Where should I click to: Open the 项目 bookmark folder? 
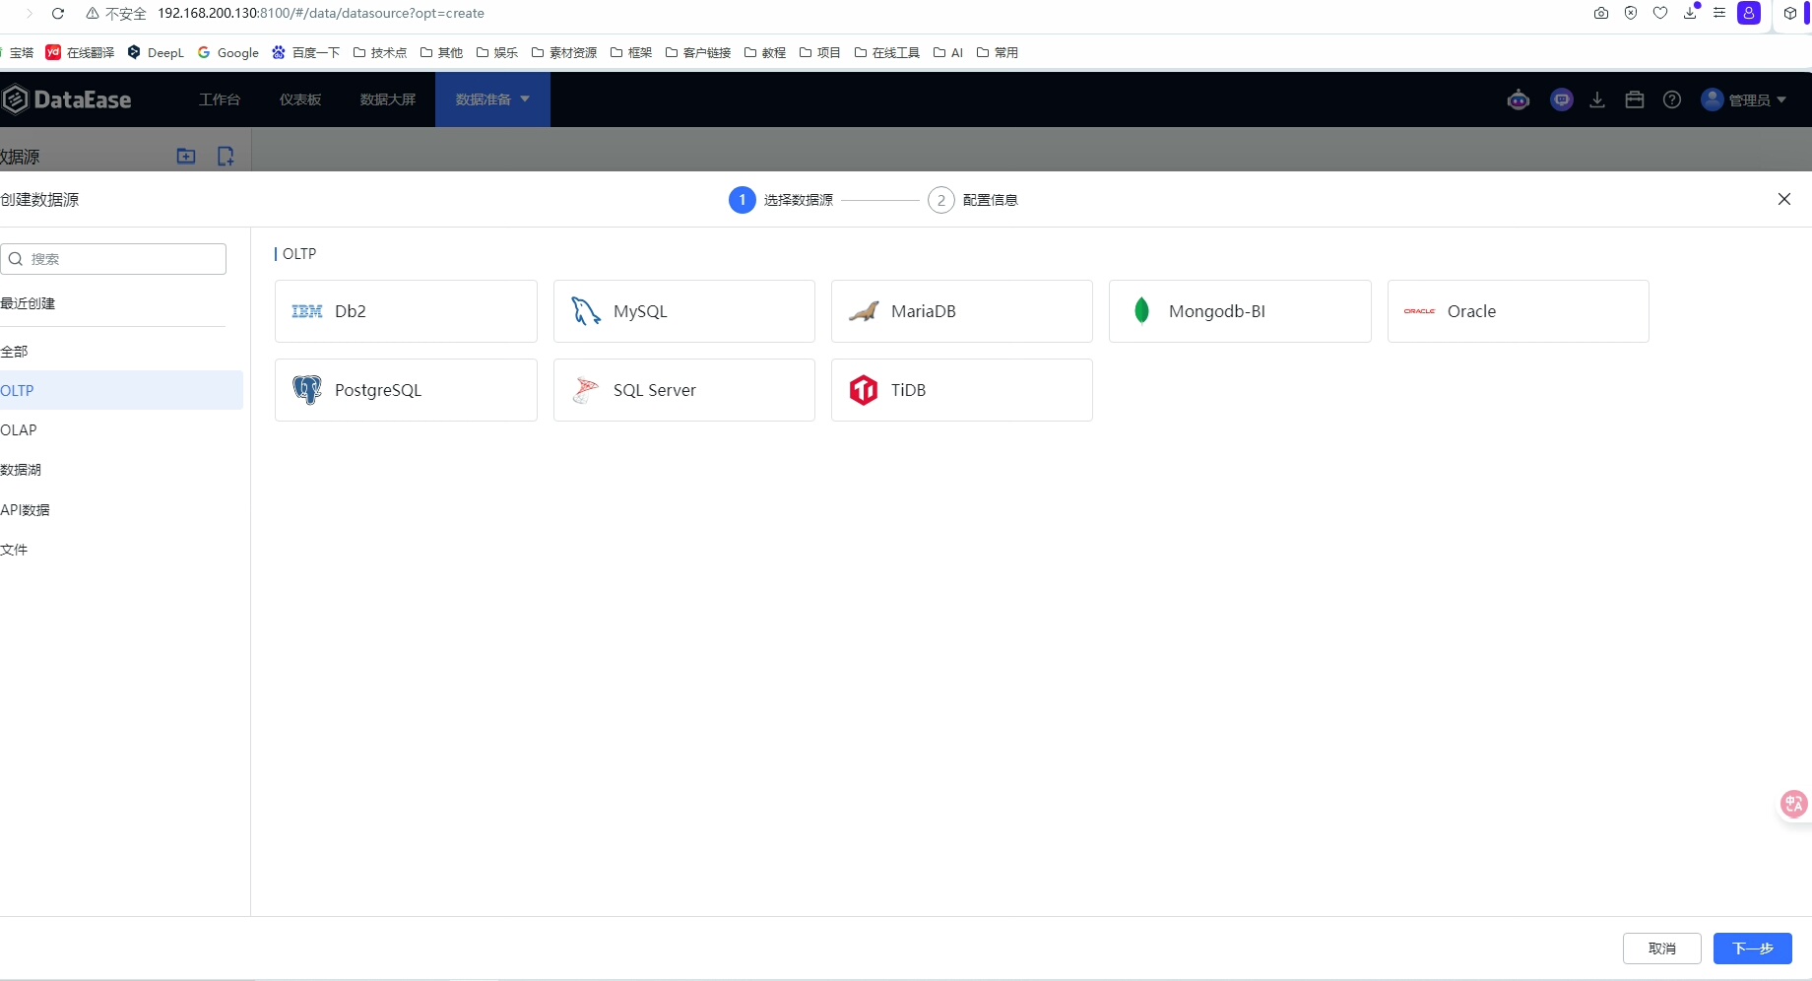click(820, 52)
